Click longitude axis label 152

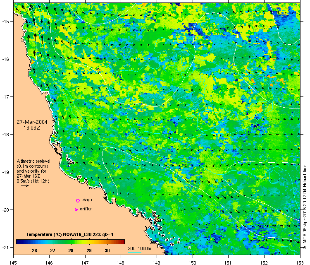265,263
